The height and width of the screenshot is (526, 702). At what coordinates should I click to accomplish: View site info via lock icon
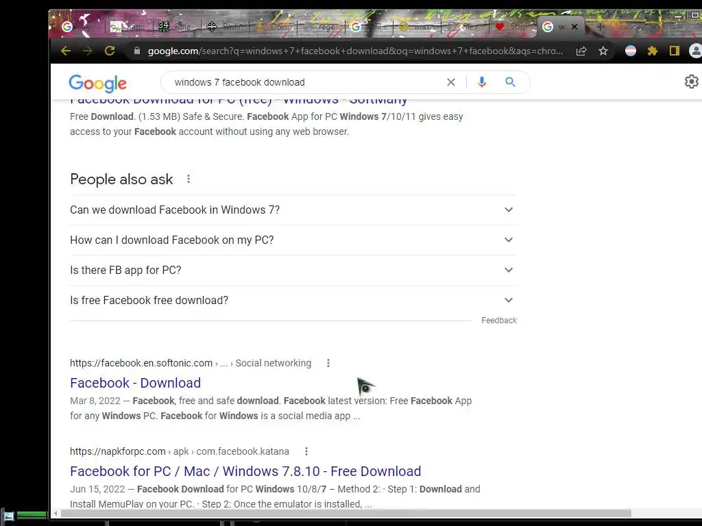click(137, 51)
